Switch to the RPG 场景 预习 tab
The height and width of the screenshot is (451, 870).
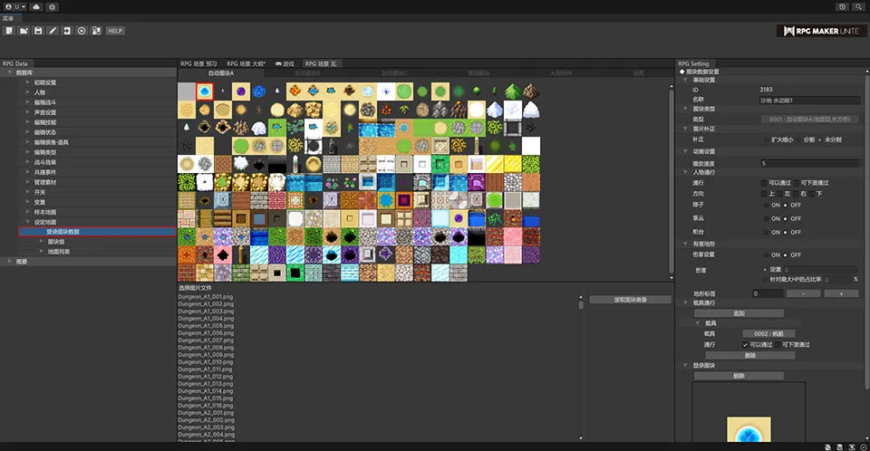pyautogui.click(x=199, y=63)
